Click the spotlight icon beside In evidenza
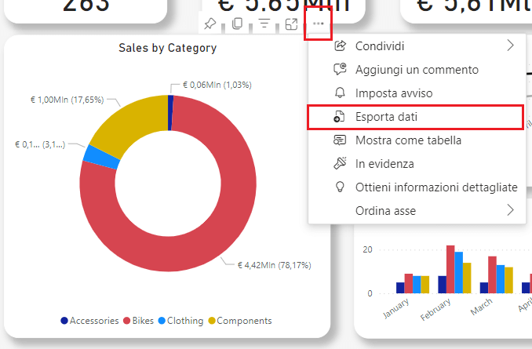 [340, 163]
